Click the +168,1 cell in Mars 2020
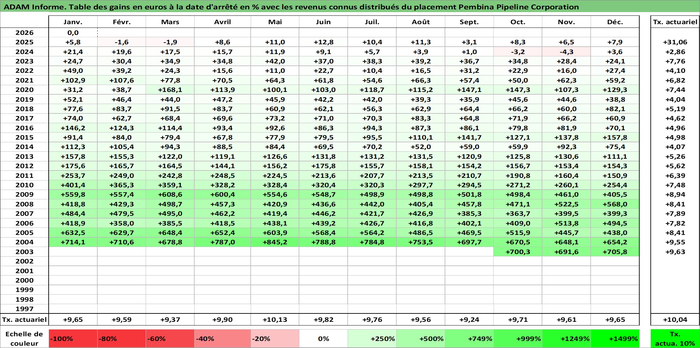The height and width of the screenshot is (348, 700). coord(170,90)
